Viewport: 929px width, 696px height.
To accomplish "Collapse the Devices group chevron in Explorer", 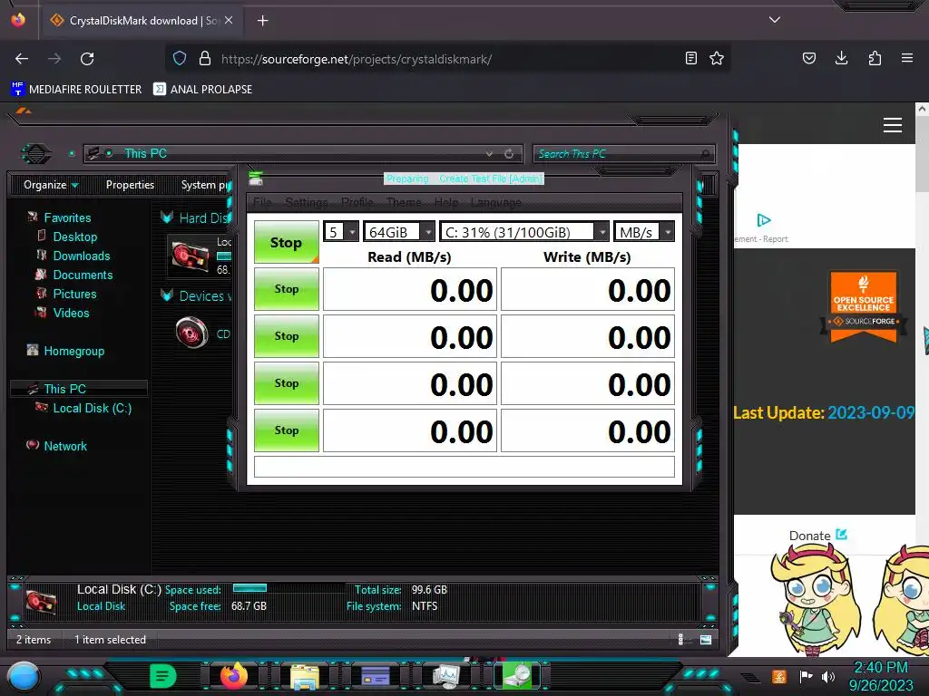I will pyautogui.click(x=167, y=295).
